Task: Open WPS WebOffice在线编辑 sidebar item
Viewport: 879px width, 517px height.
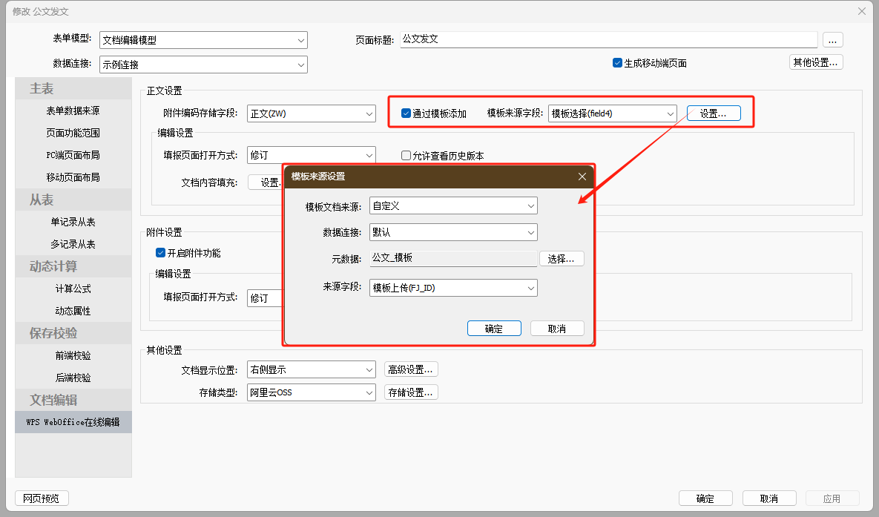Action: (x=73, y=422)
